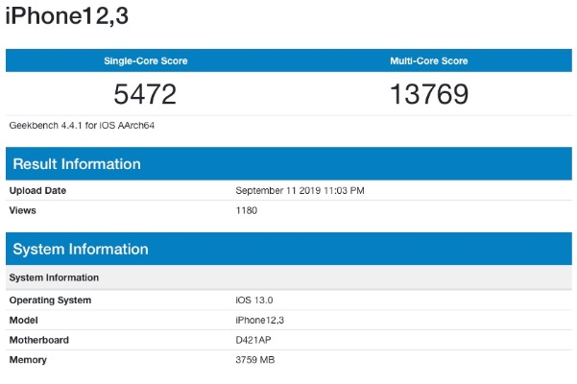Click the multi-core score value 13769
Viewport: 577px width, 384px height.
429,94
